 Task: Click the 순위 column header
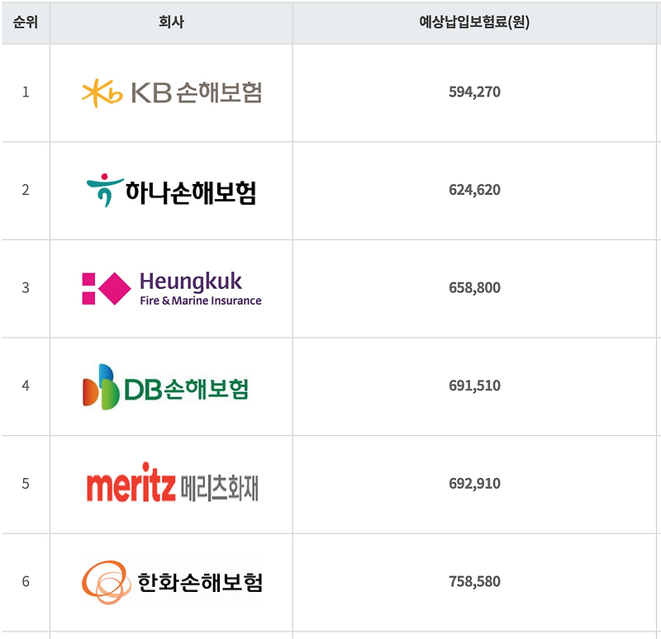[26, 22]
